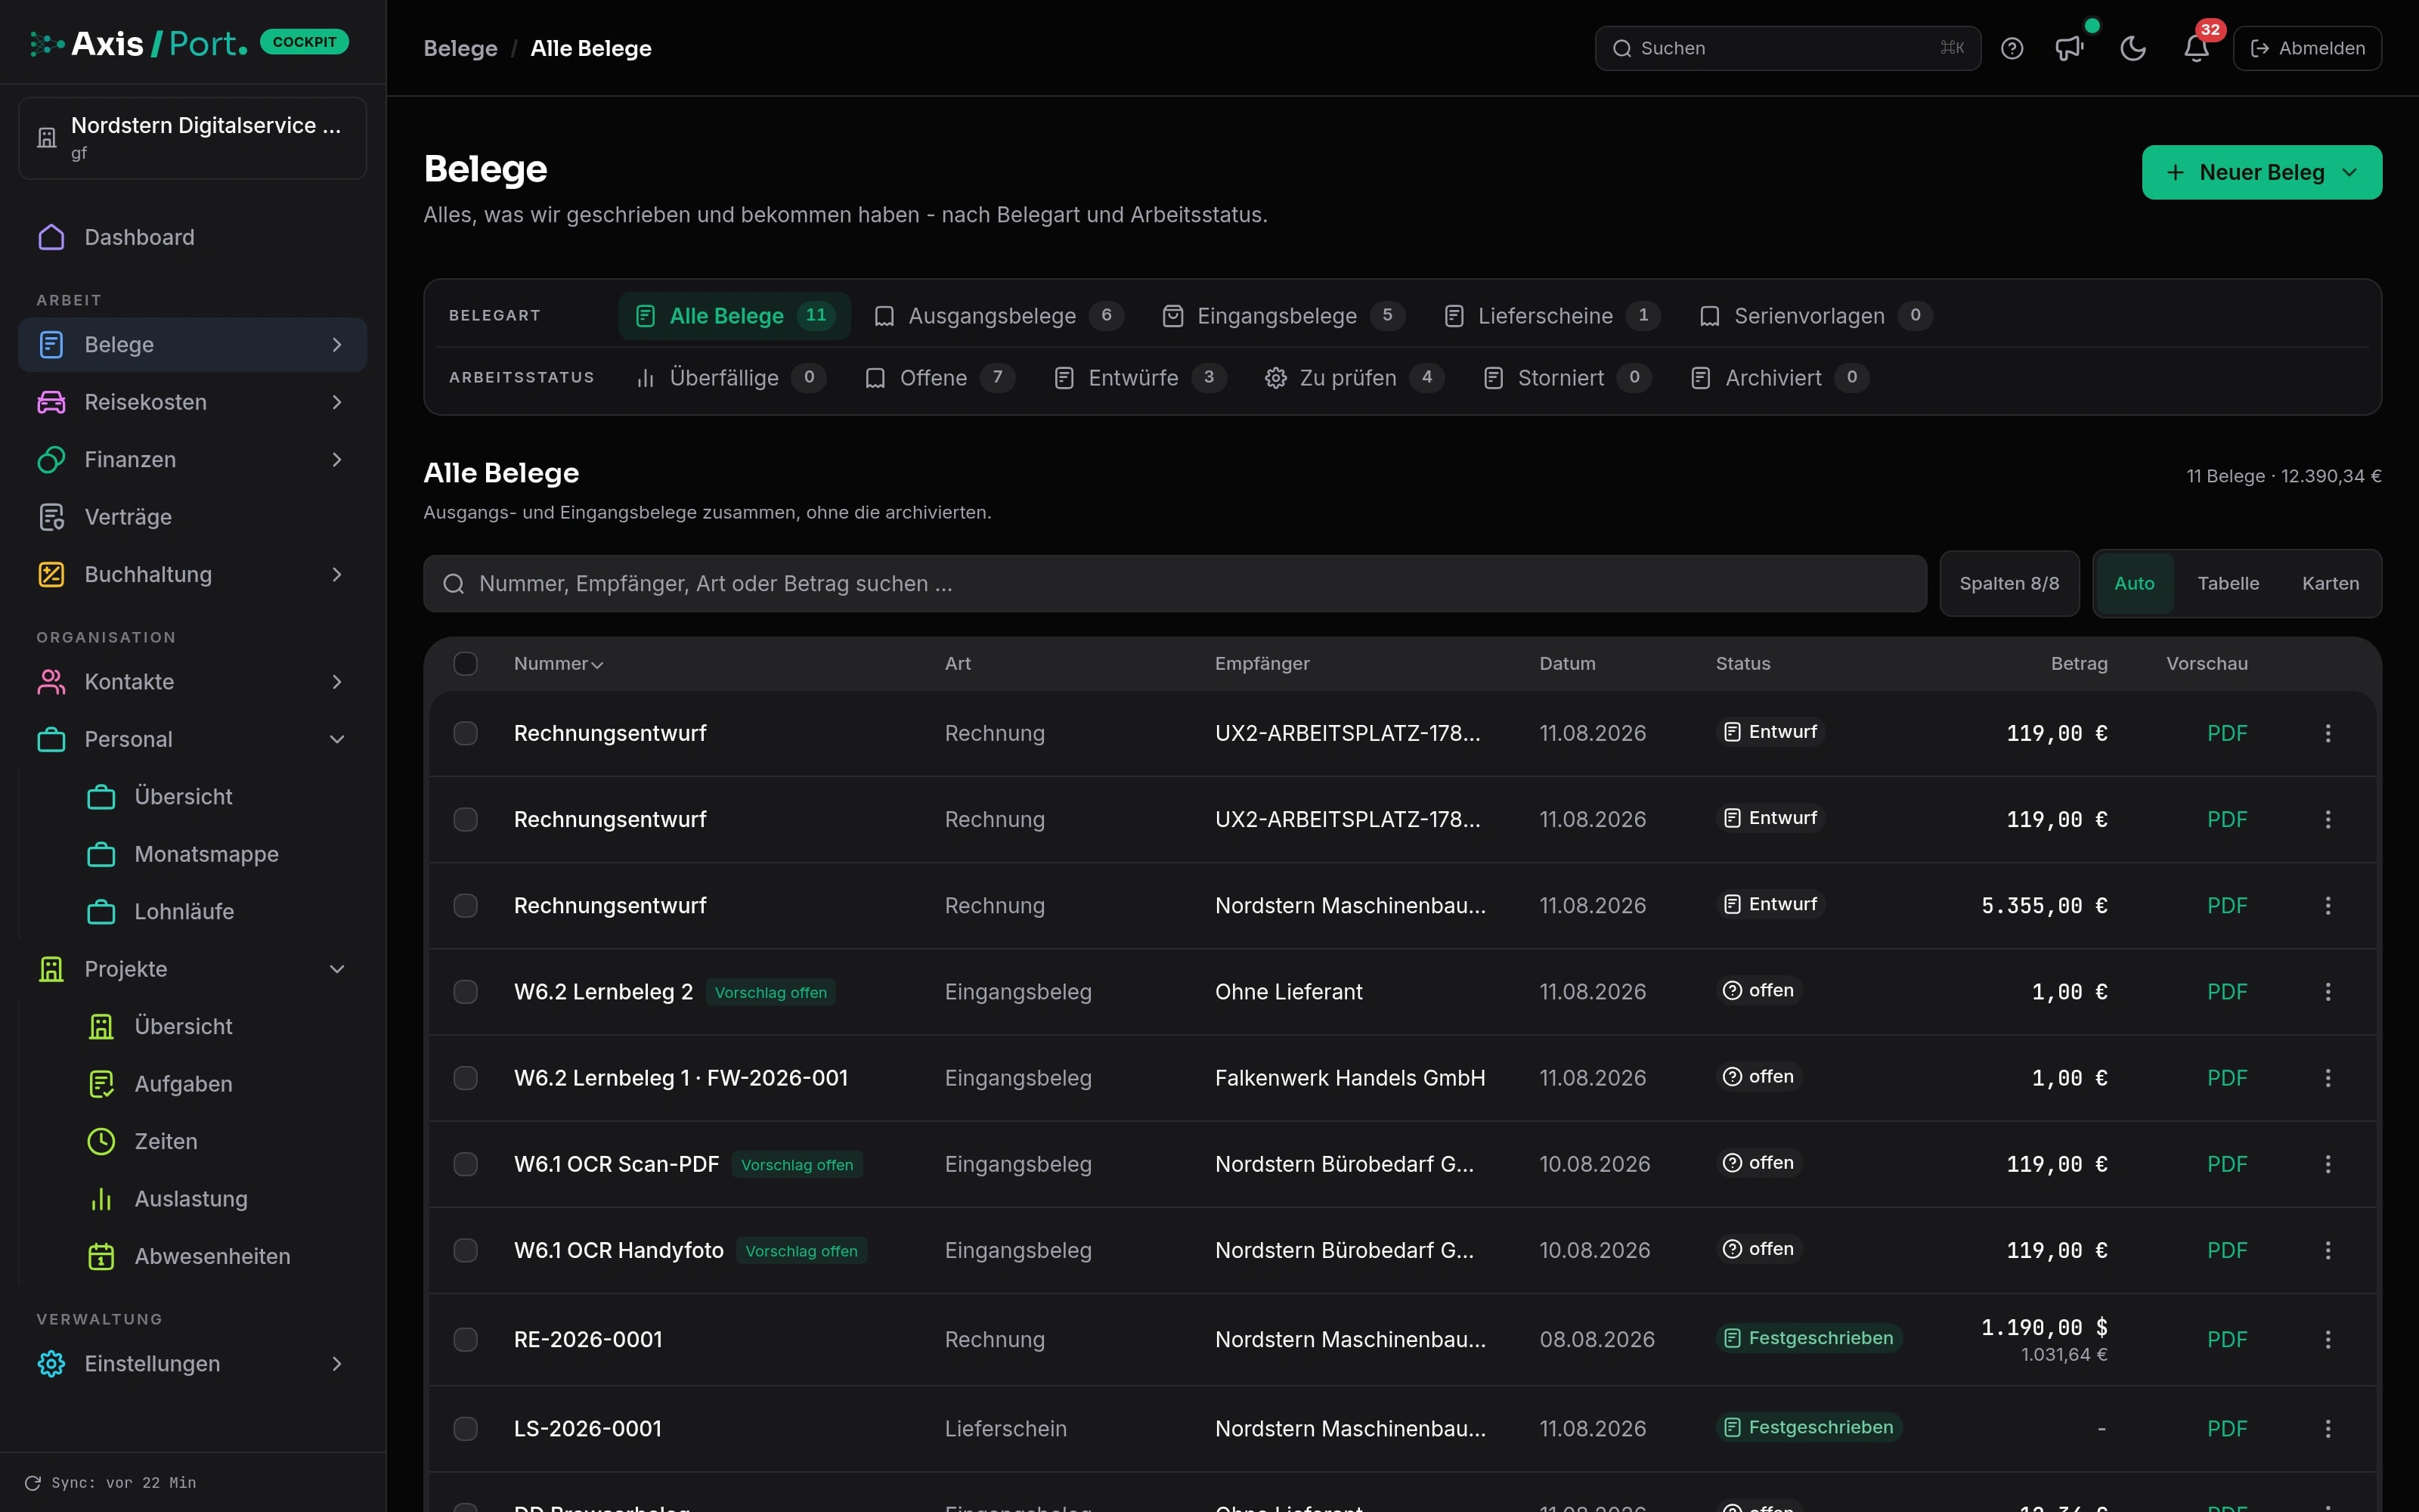The image size is (2419, 1512).
Task: Click the Aufgaben checklist icon
Action: (x=101, y=1084)
